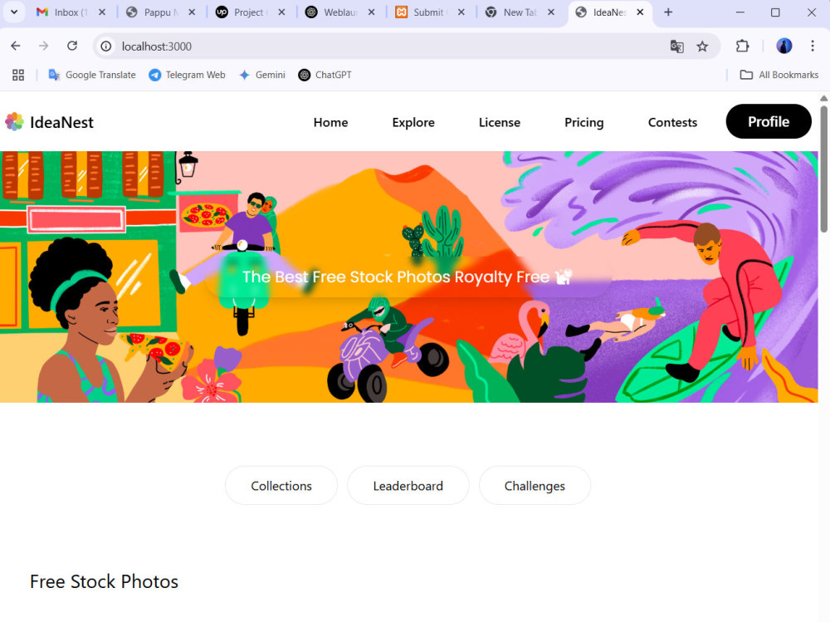Image resolution: width=830 pixels, height=622 pixels.
Task: Open the Pricing nav item
Action: click(x=583, y=122)
